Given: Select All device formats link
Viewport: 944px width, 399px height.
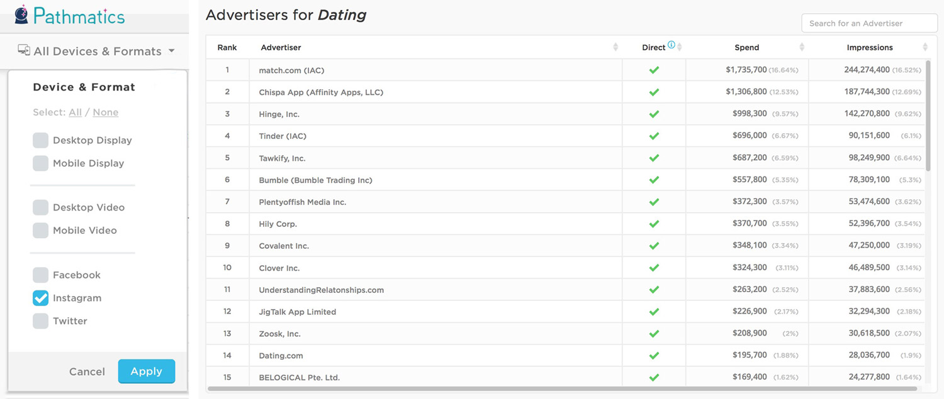Looking at the screenshot, I should click(x=75, y=112).
